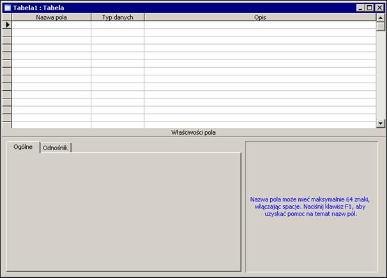The height and width of the screenshot is (278, 387).
Task: Switch to the Ogólne tab
Action: coord(23,147)
